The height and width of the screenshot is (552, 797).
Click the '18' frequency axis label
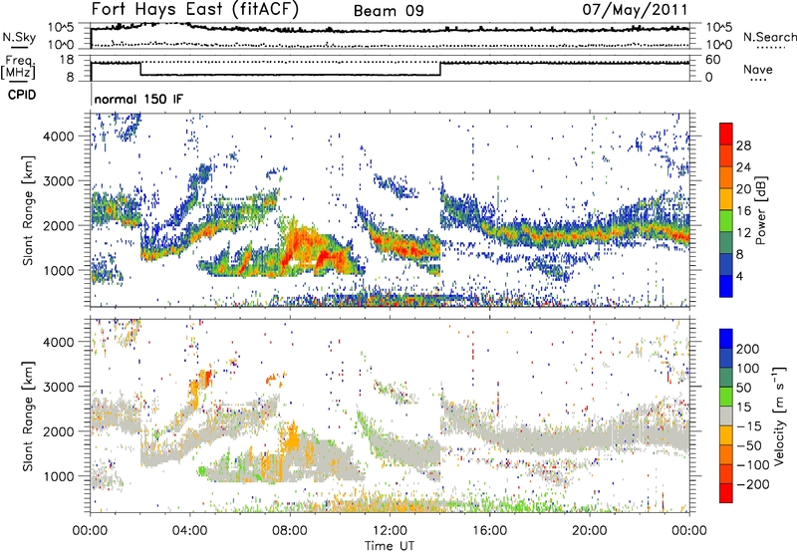(x=67, y=60)
